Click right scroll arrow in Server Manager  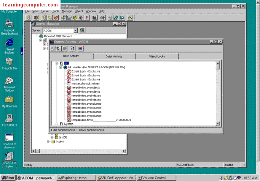point(124,151)
